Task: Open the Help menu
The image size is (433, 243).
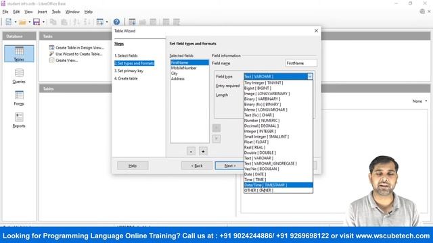Action: [89, 12]
